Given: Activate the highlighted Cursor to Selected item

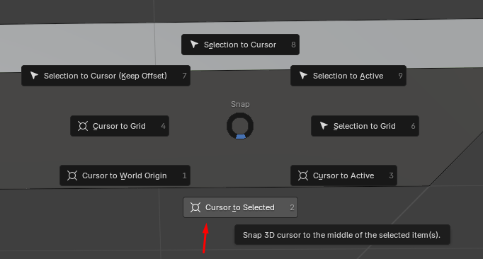Looking at the screenshot, I should tap(240, 207).
